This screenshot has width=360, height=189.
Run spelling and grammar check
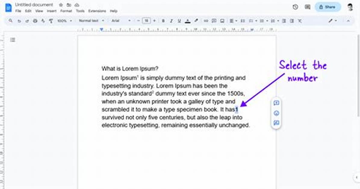tap(43, 21)
